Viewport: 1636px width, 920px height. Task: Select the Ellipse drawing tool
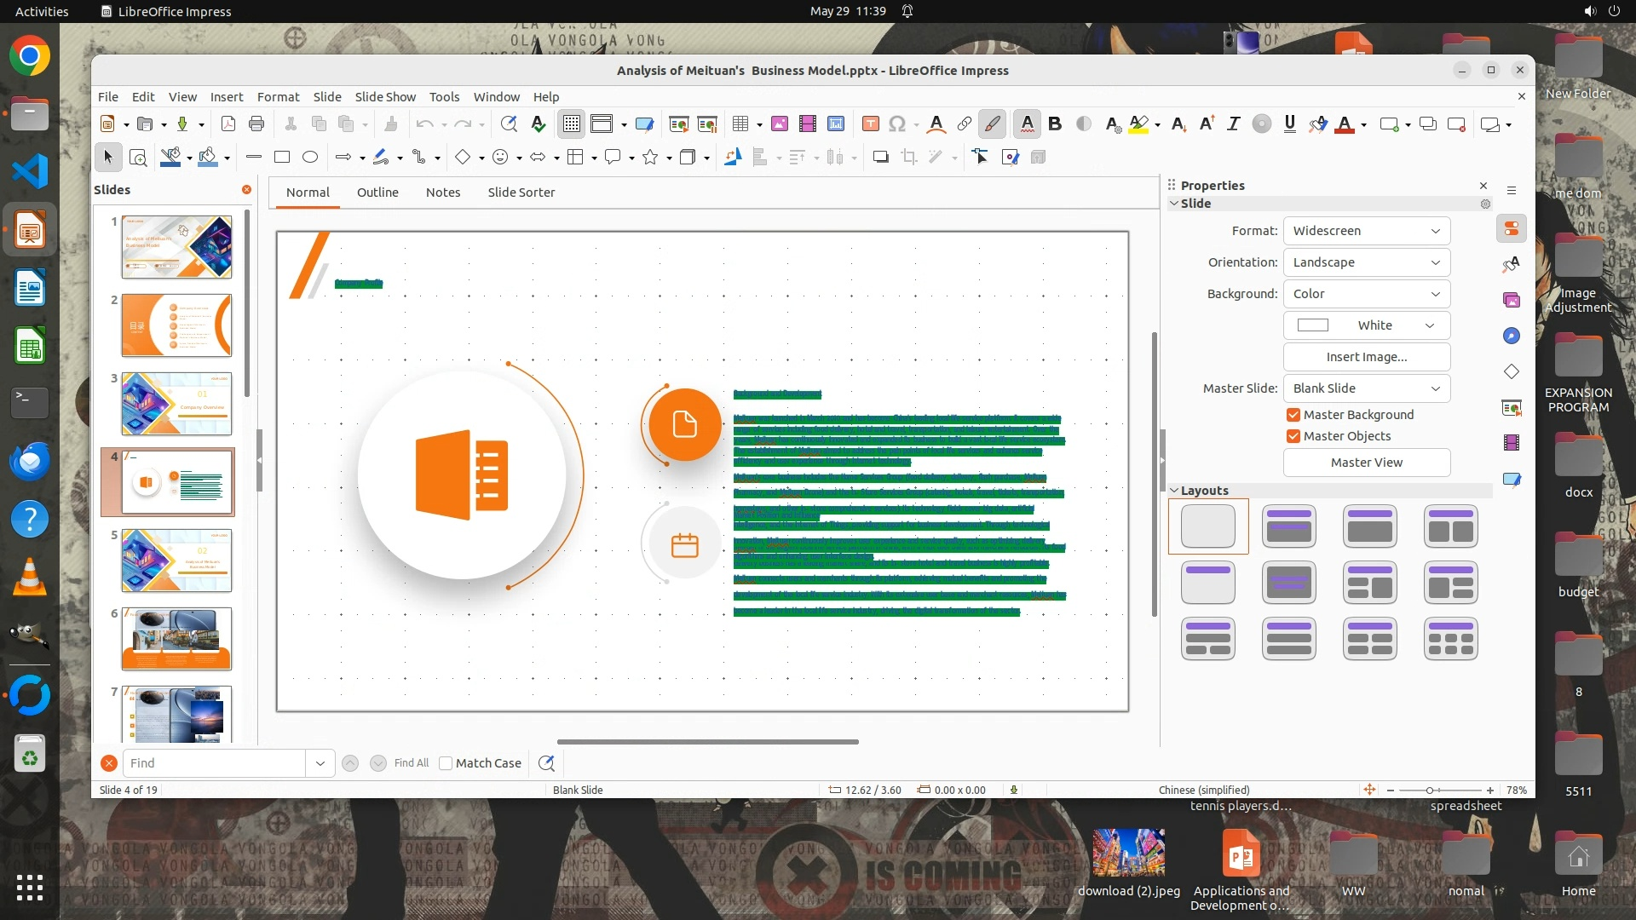(310, 157)
